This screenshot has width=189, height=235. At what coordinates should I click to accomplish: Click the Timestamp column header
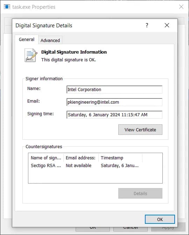click(120, 158)
